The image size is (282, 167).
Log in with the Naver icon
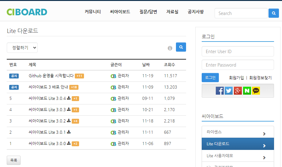(x=247, y=91)
